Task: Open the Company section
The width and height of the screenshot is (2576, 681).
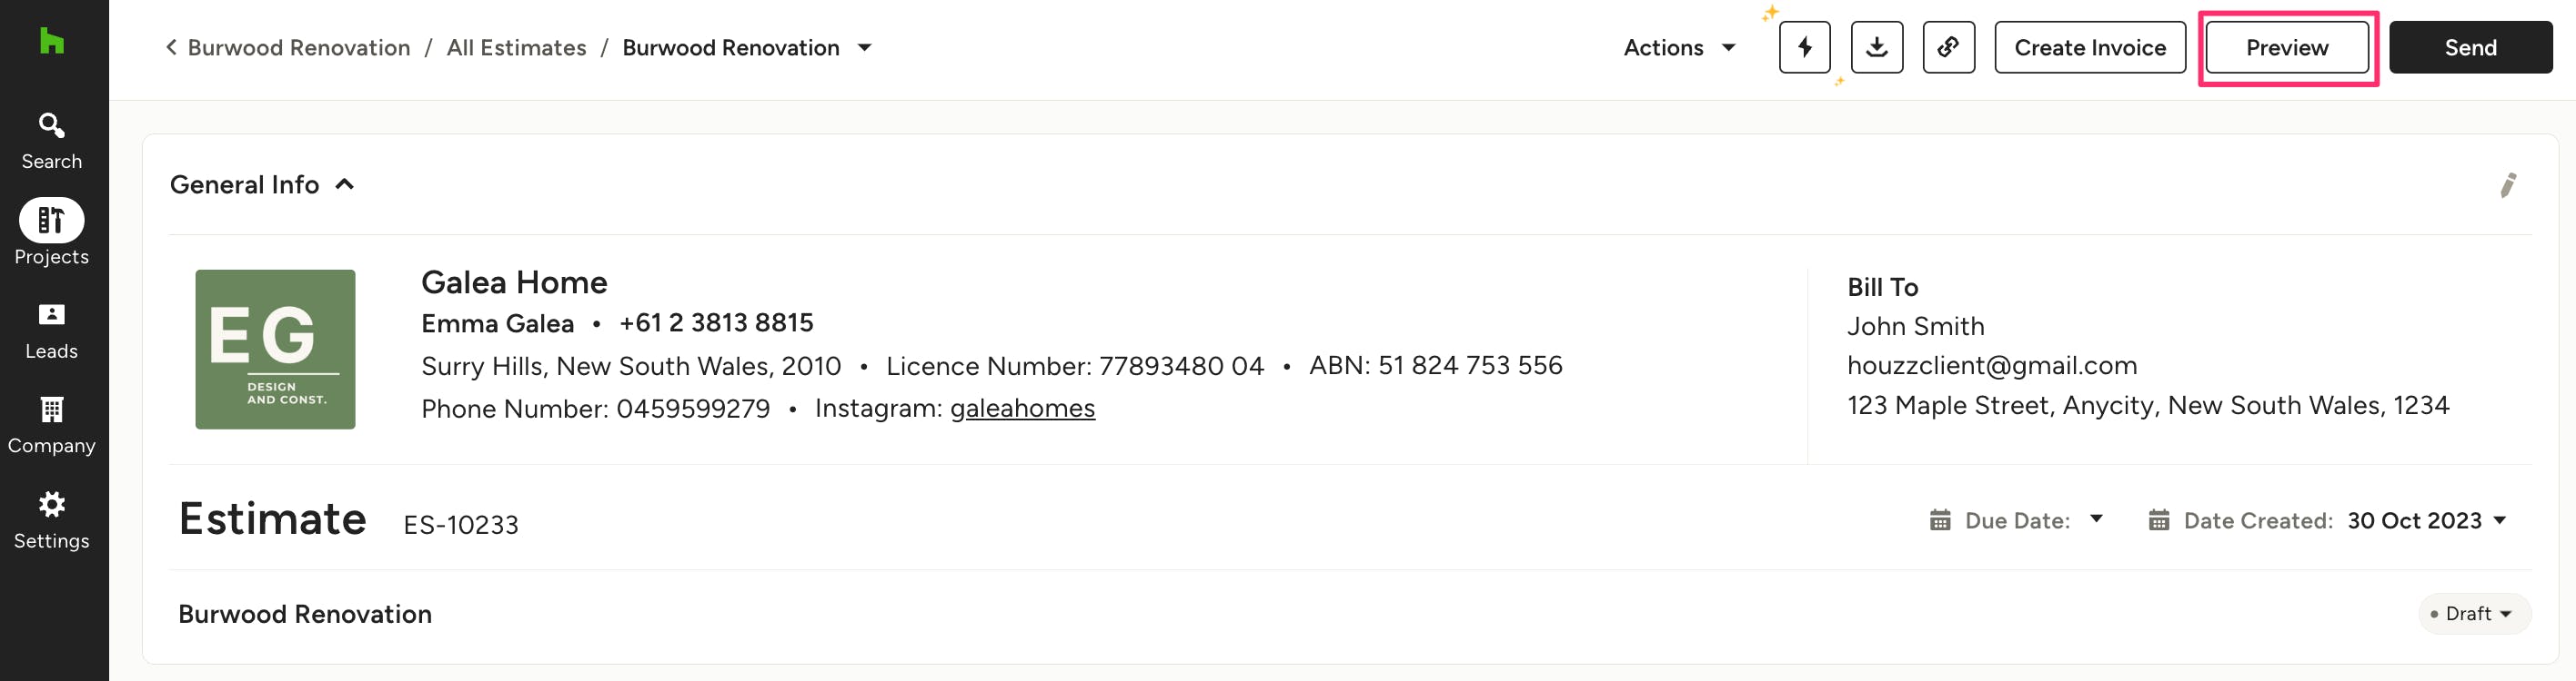Action: point(51,424)
